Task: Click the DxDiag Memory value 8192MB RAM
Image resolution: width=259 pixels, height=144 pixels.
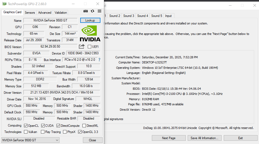Action: (150, 99)
